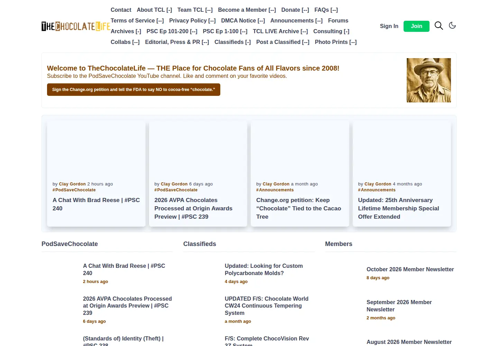
Task: Open the Contact menu item
Action: click(x=121, y=10)
